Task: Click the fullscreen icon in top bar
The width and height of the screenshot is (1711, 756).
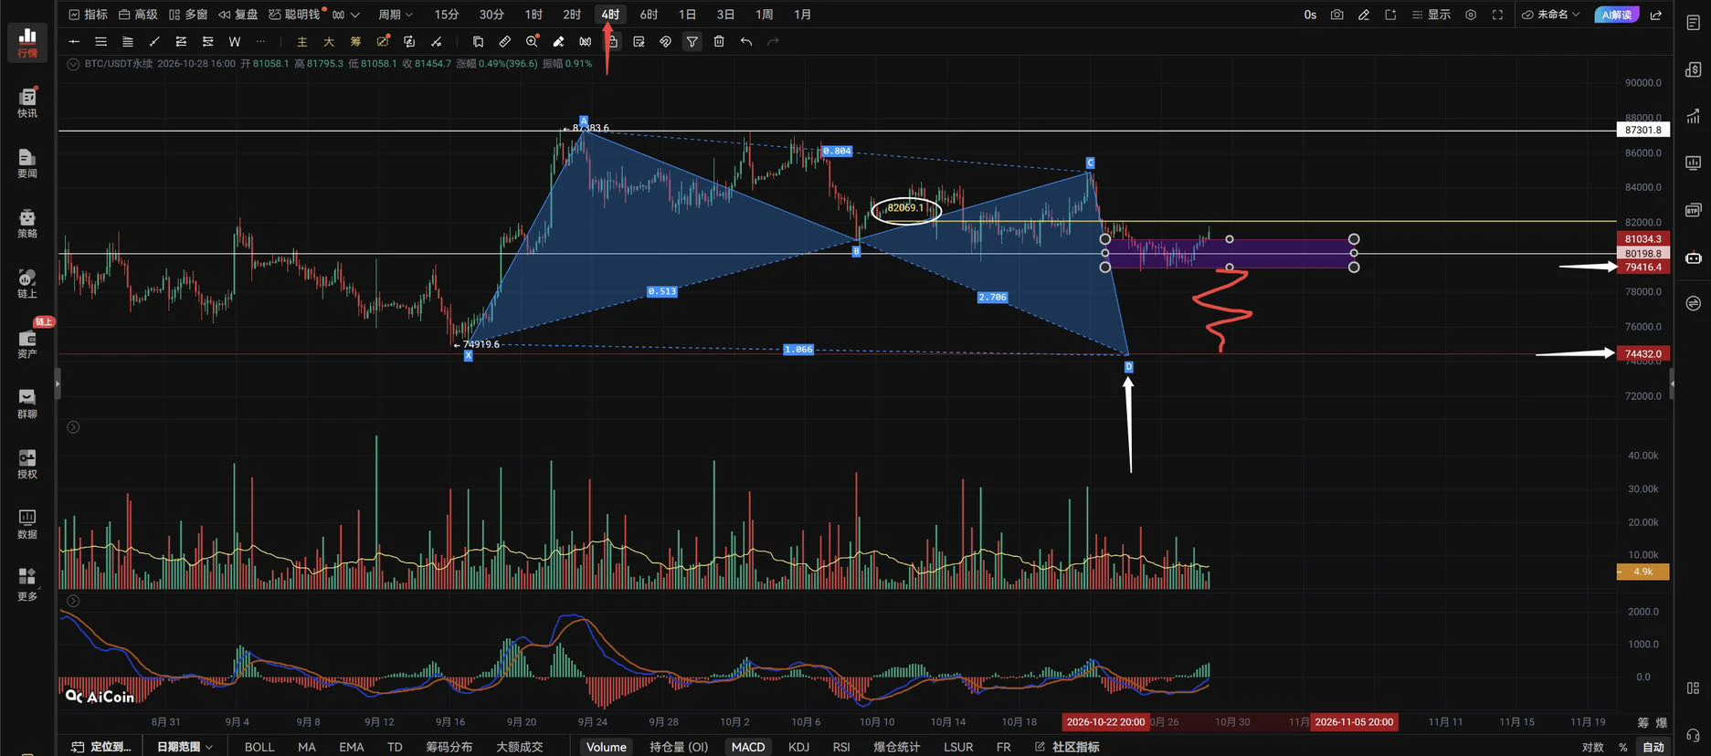Action: (x=1497, y=15)
